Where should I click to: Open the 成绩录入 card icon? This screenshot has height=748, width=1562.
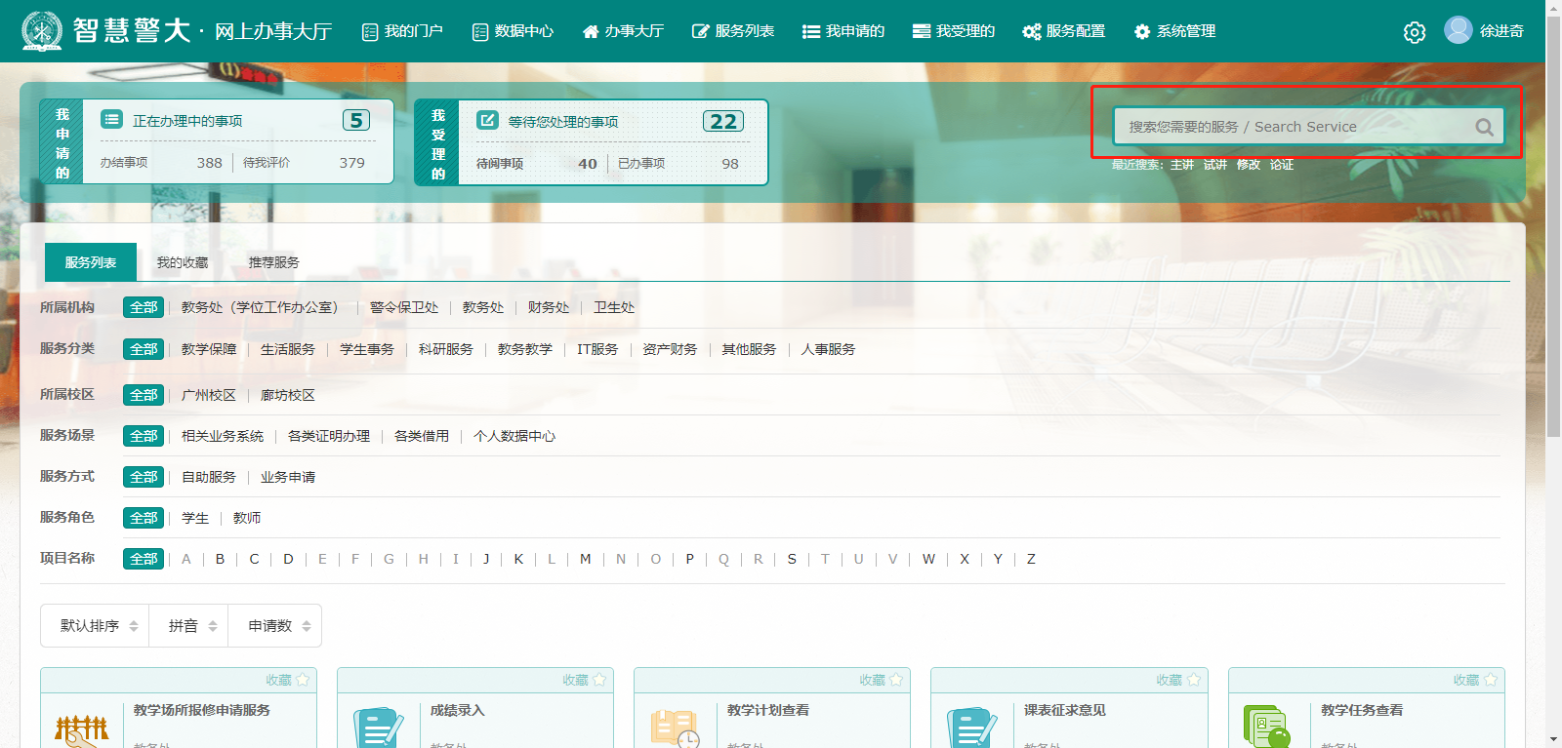379,728
